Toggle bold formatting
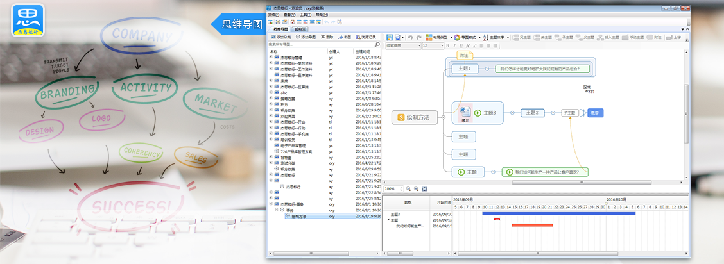This screenshot has height=264, width=724. coord(447,45)
